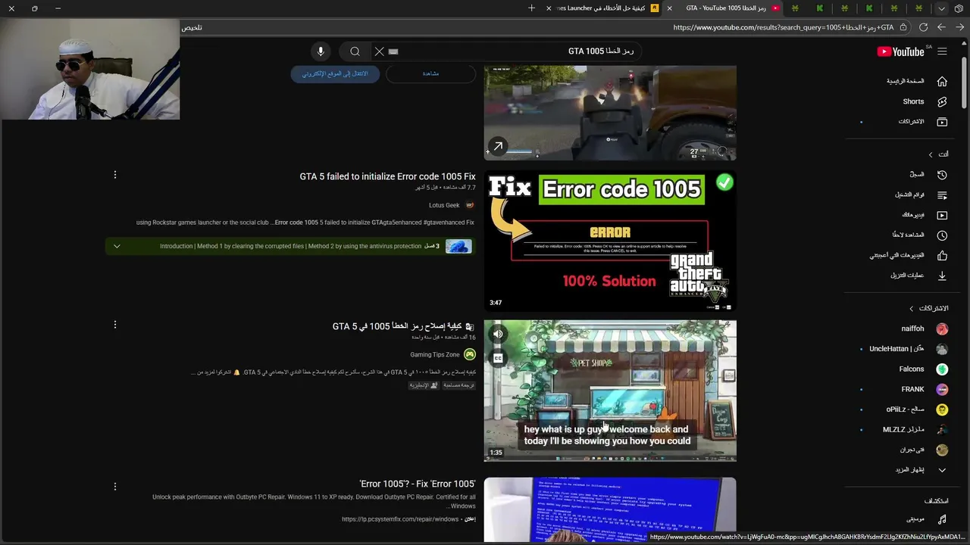Click the YouTube logo
The image size is (970, 545).
901,51
